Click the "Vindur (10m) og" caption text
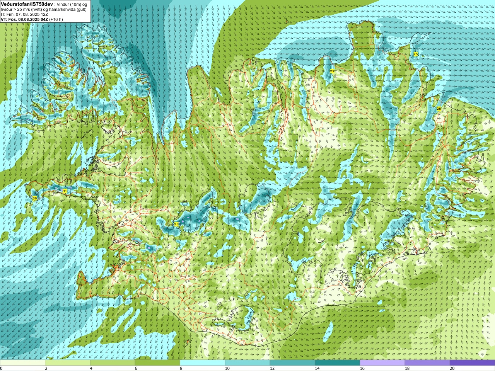 [x=72, y=4]
